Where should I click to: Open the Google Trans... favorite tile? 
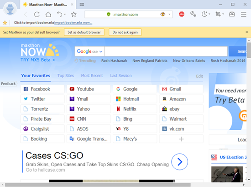[89, 139]
